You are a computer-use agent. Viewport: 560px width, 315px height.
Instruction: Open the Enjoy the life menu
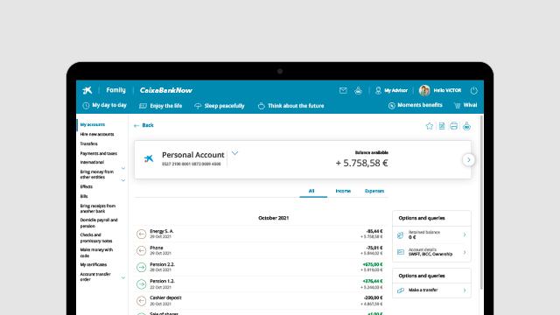pyautogui.click(x=161, y=106)
